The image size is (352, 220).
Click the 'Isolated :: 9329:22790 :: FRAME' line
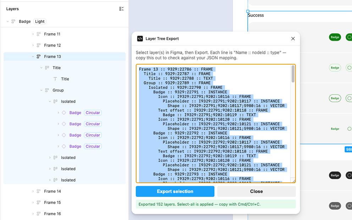click(186, 88)
